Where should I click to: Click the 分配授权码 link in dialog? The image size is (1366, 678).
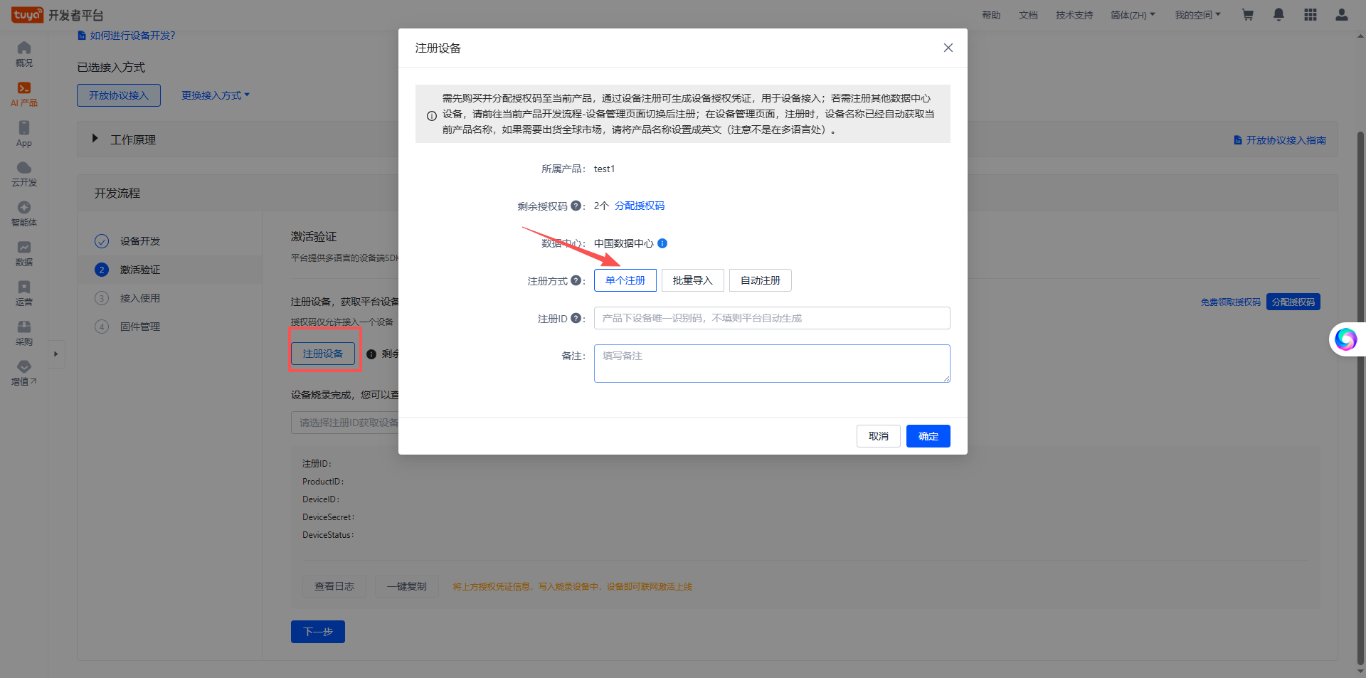pos(639,206)
